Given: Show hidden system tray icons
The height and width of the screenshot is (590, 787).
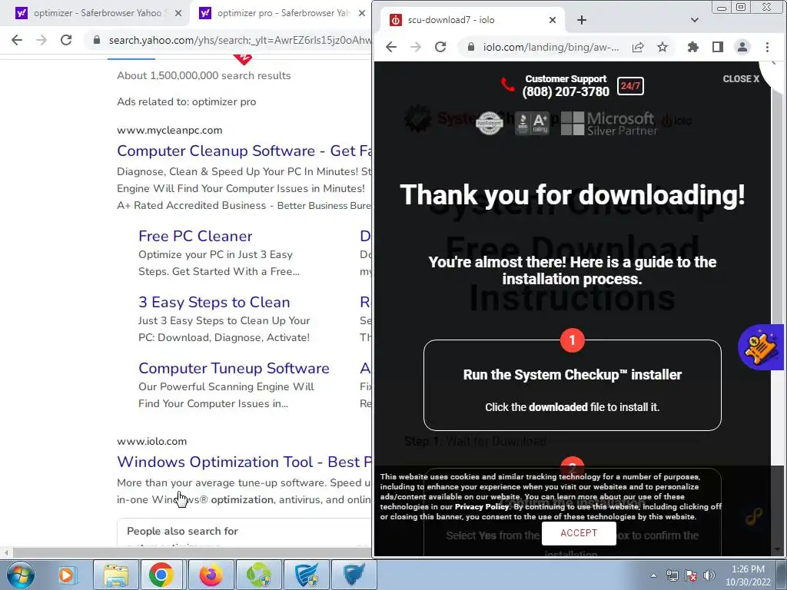Looking at the screenshot, I should pos(653,575).
